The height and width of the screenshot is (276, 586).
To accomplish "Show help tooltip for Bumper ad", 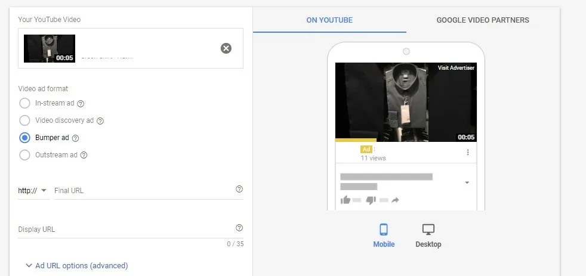I will [75, 138].
